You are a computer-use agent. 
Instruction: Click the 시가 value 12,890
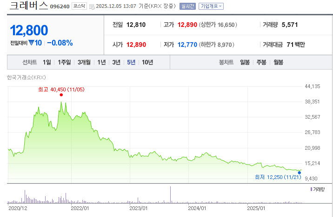(136, 45)
